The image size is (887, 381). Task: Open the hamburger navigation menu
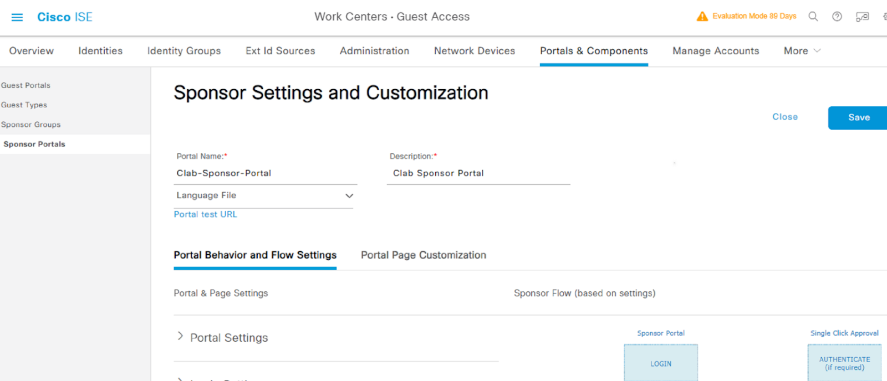pos(17,17)
